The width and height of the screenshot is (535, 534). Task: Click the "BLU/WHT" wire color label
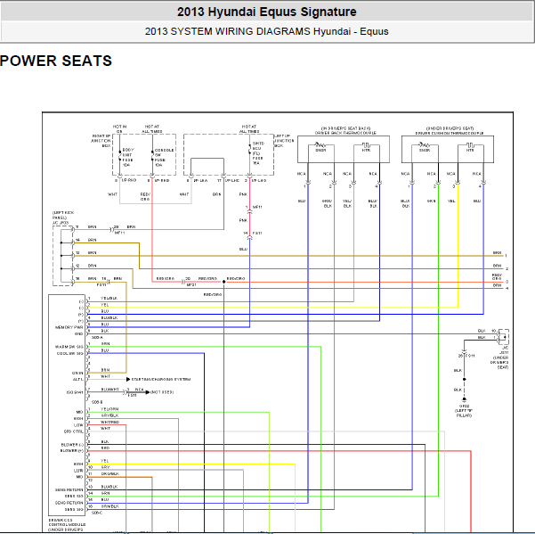click(x=109, y=390)
